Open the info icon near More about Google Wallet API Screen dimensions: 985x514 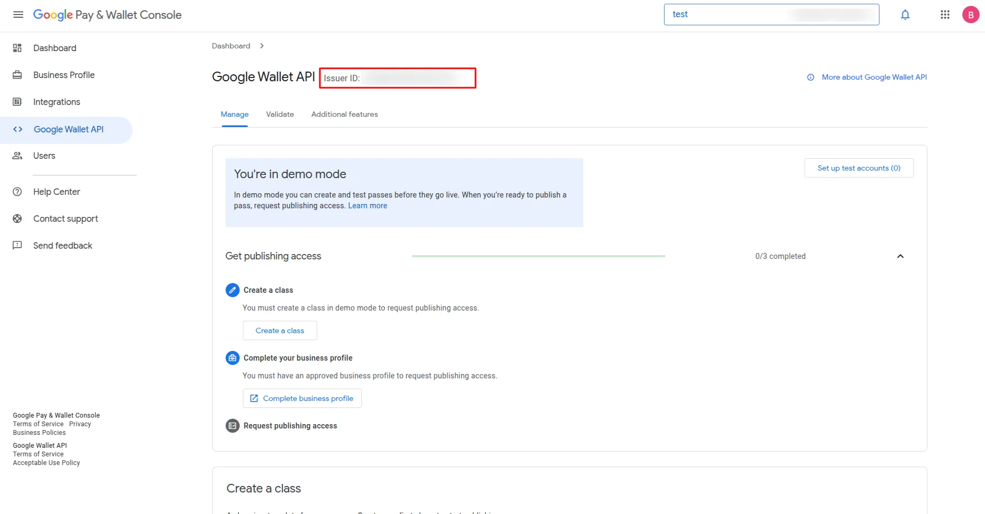click(x=810, y=77)
